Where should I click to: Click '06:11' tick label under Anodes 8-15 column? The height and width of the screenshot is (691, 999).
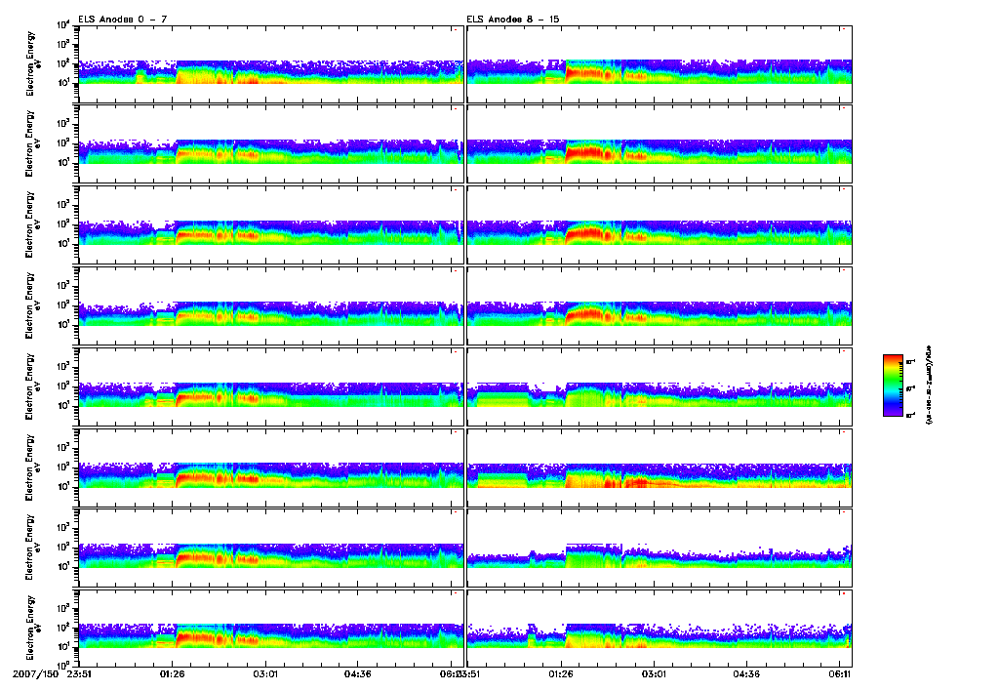pos(839,673)
